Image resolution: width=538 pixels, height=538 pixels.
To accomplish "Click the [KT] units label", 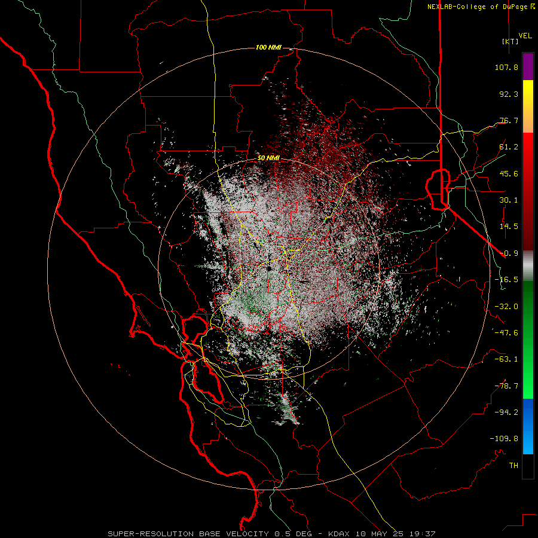I will coord(510,41).
